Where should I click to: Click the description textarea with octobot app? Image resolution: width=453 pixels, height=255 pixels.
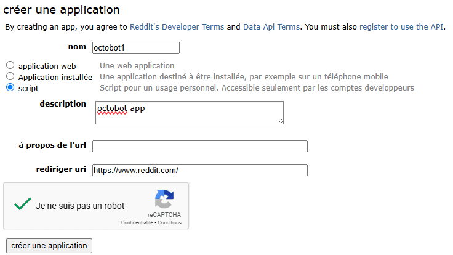tap(190, 113)
